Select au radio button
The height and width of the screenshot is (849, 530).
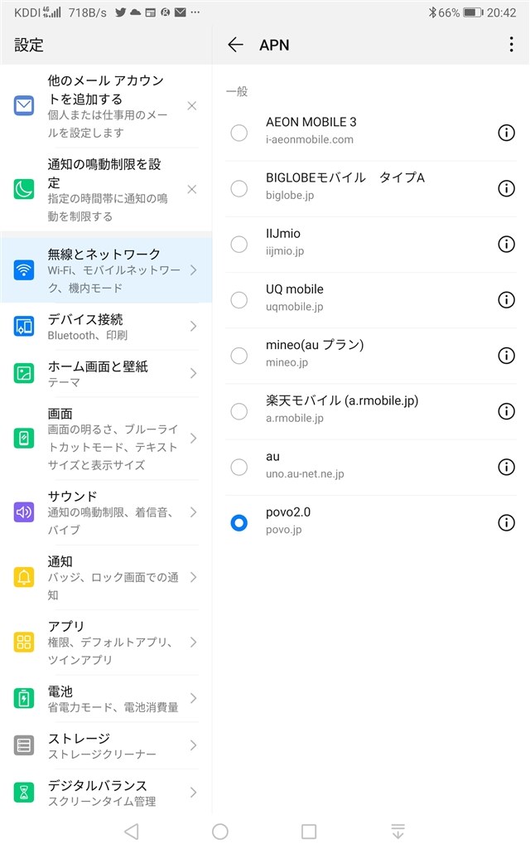239,467
